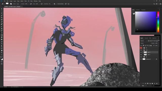Toggle visibility of the char group
The image size is (162, 91).
141,50
